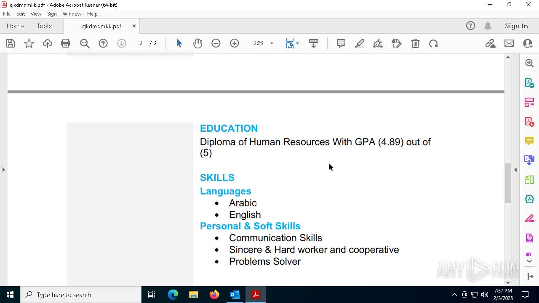Open the Window menu
539x303 pixels.
point(72,14)
